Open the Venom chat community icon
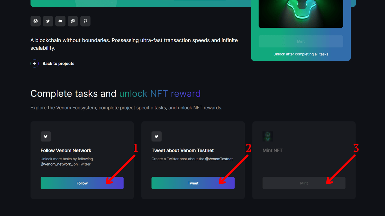The height and width of the screenshot is (216, 385). click(x=73, y=21)
